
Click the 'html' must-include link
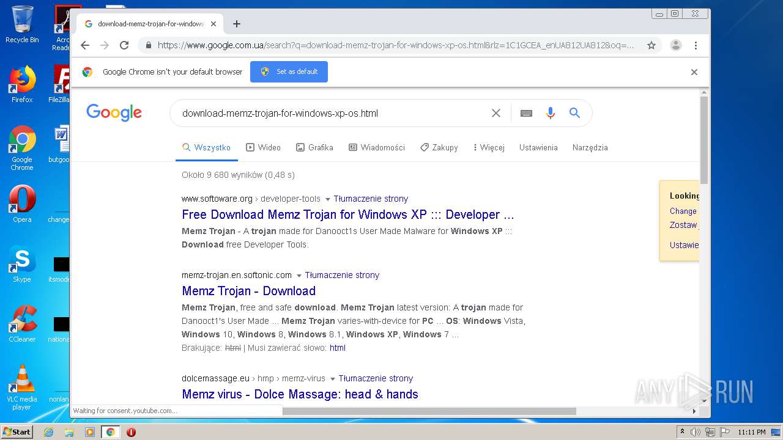338,348
